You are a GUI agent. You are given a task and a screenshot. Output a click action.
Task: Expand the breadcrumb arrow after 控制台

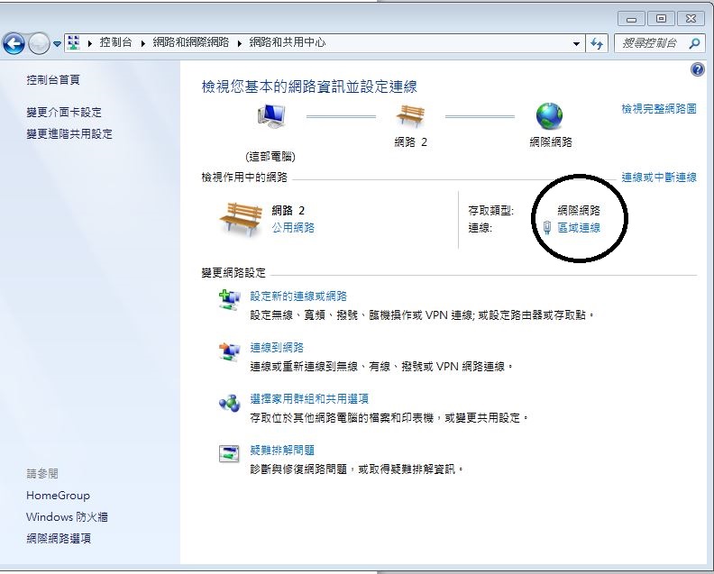click(142, 43)
